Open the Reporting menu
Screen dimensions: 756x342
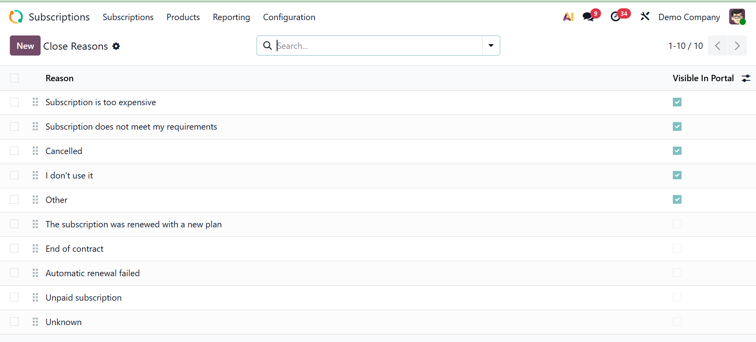231,17
